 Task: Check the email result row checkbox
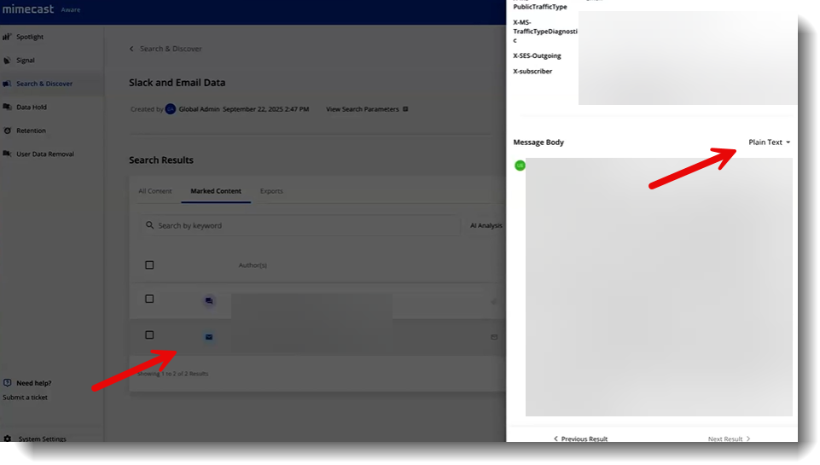pos(149,335)
